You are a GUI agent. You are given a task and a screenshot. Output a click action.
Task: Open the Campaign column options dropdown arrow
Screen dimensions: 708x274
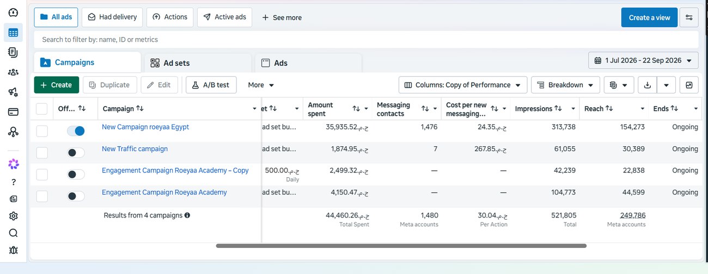click(254, 109)
